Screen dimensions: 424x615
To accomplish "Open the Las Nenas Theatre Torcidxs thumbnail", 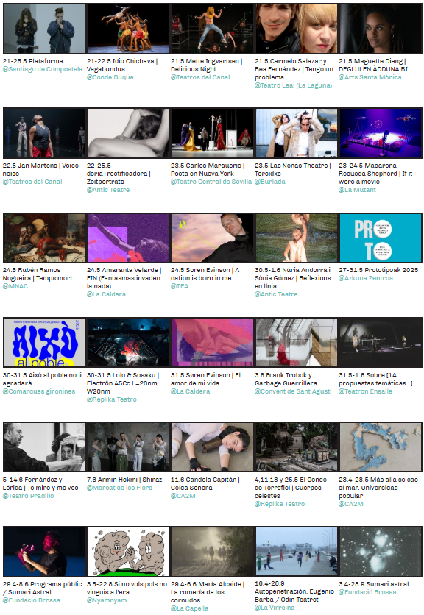I will click(x=297, y=133).
